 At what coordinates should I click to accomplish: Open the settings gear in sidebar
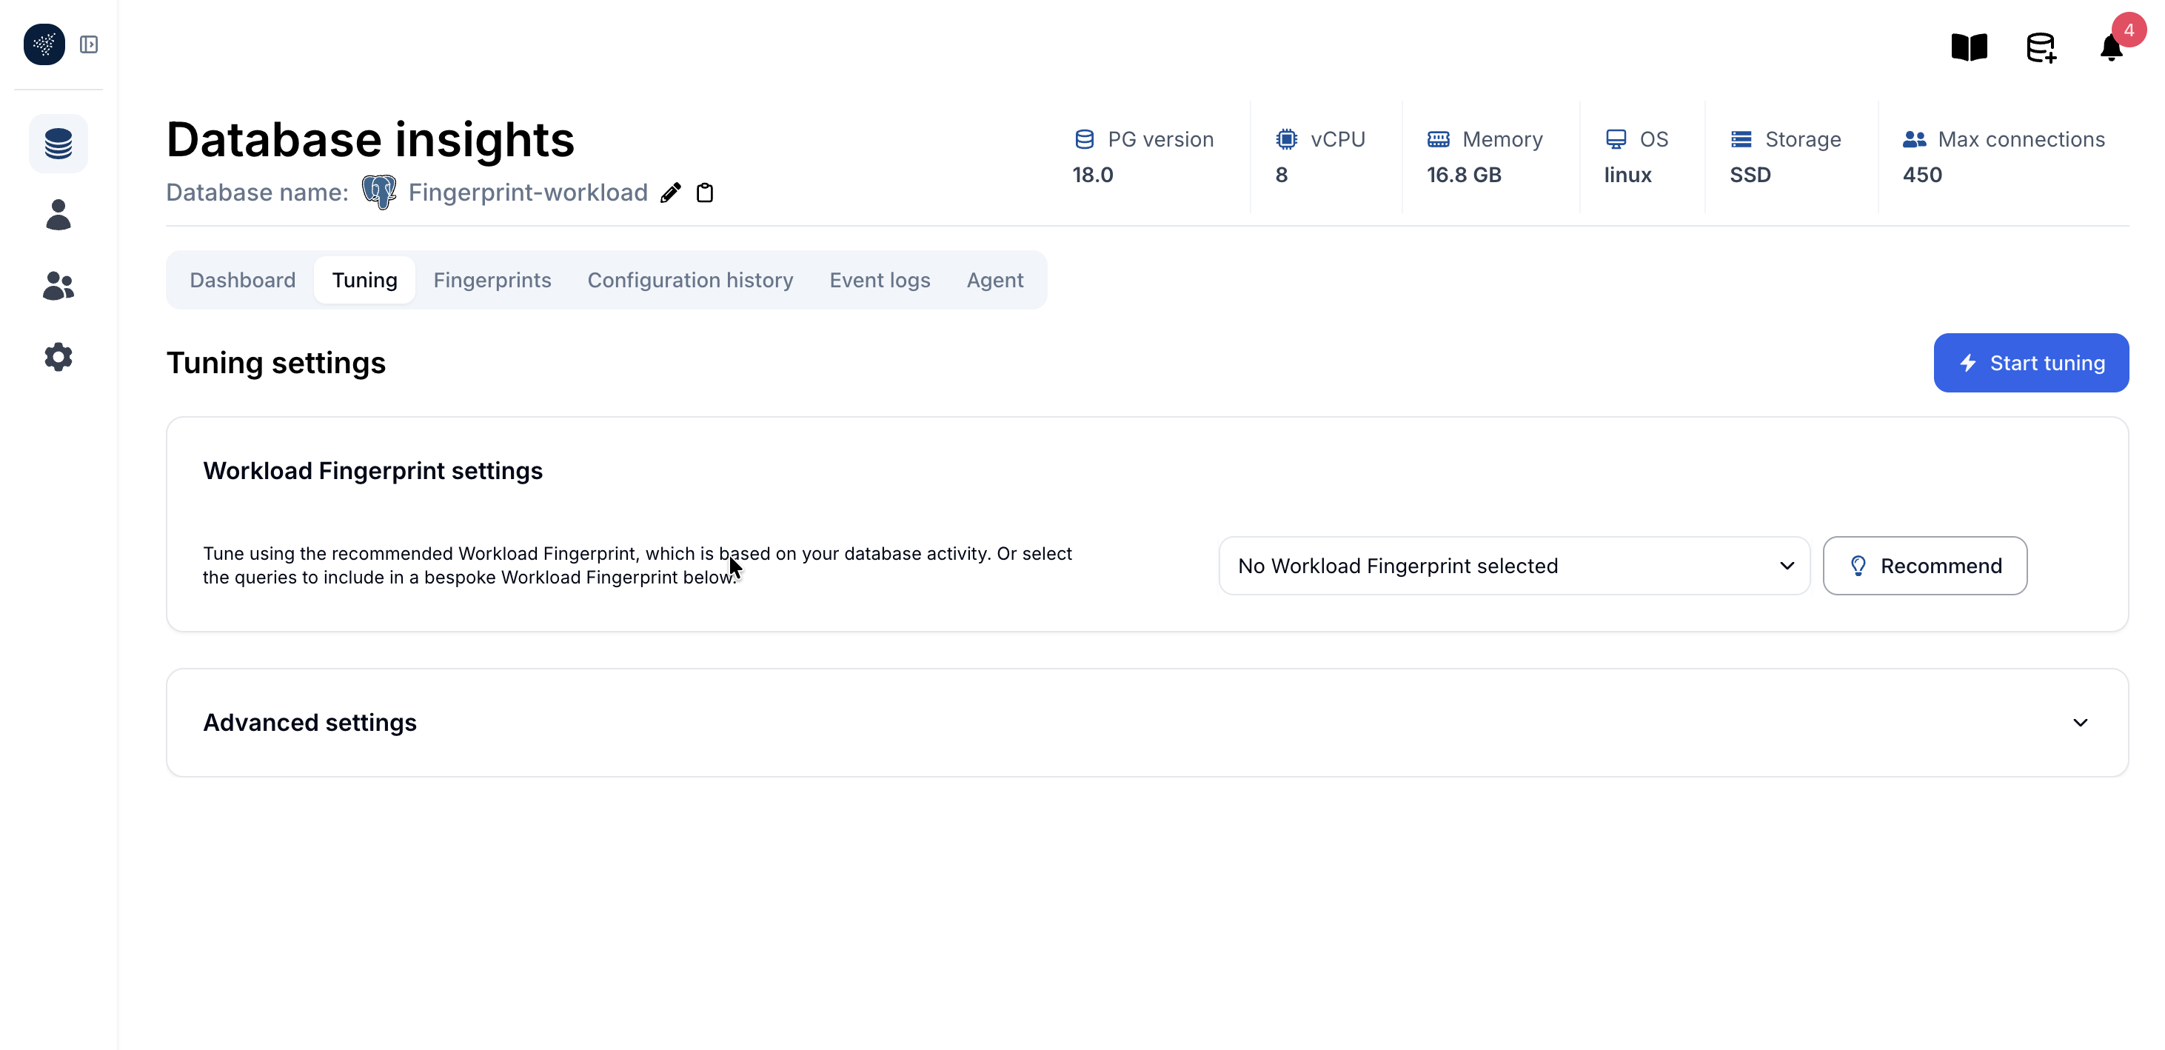point(58,358)
